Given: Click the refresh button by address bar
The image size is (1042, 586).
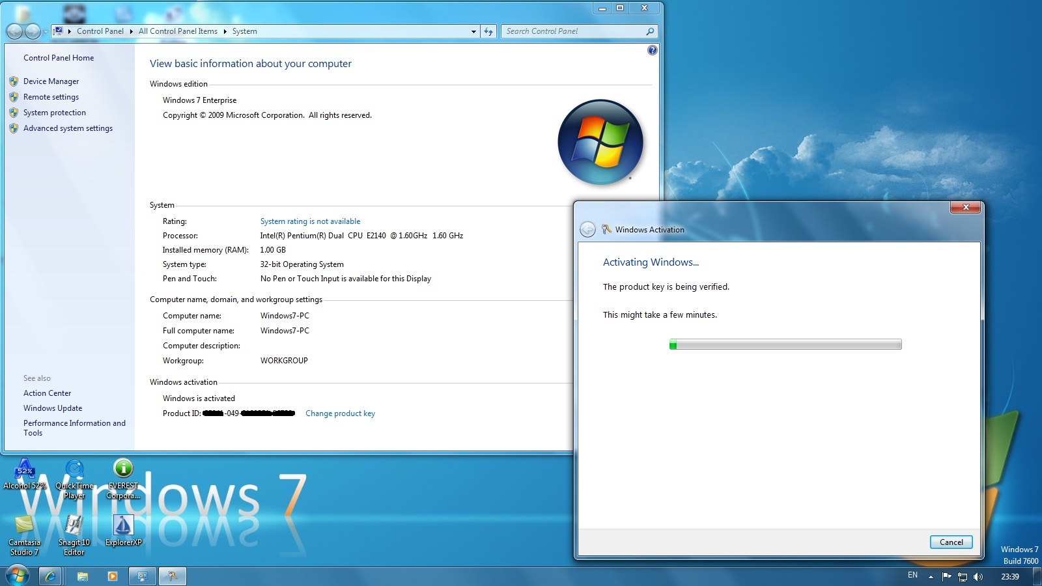Looking at the screenshot, I should coord(488,31).
